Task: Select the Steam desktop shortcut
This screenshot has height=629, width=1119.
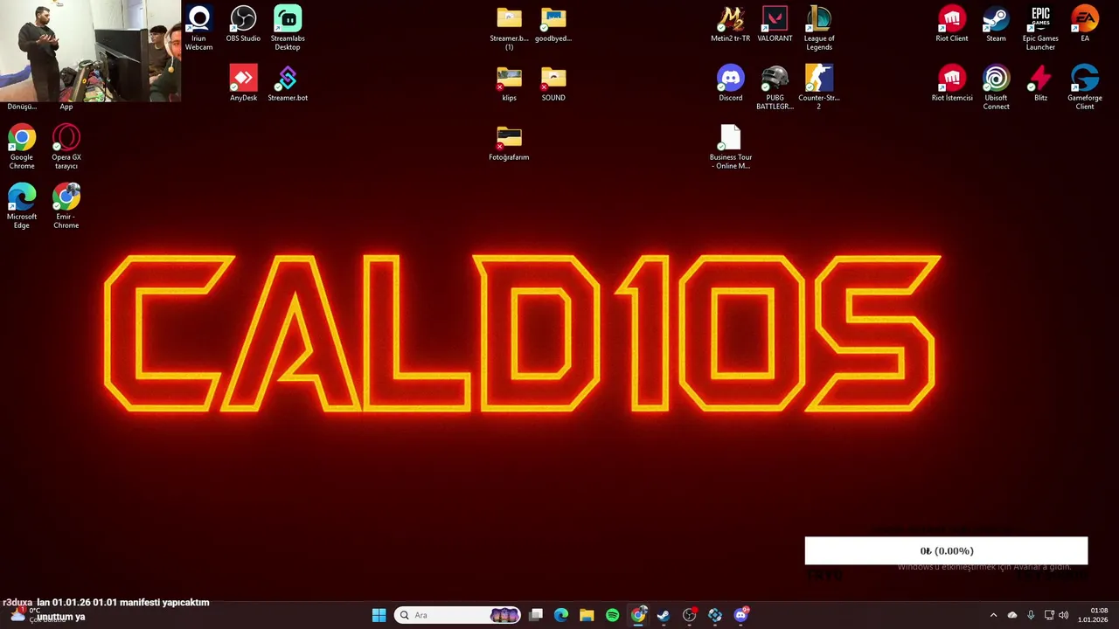Action: coord(996,24)
